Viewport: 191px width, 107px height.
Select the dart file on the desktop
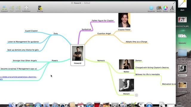(x=182, y=5)
